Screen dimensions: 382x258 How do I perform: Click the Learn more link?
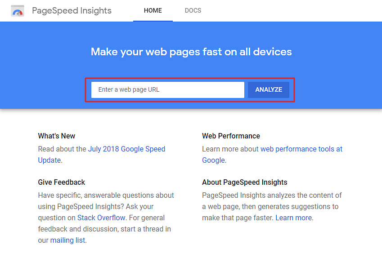[293, 218]
